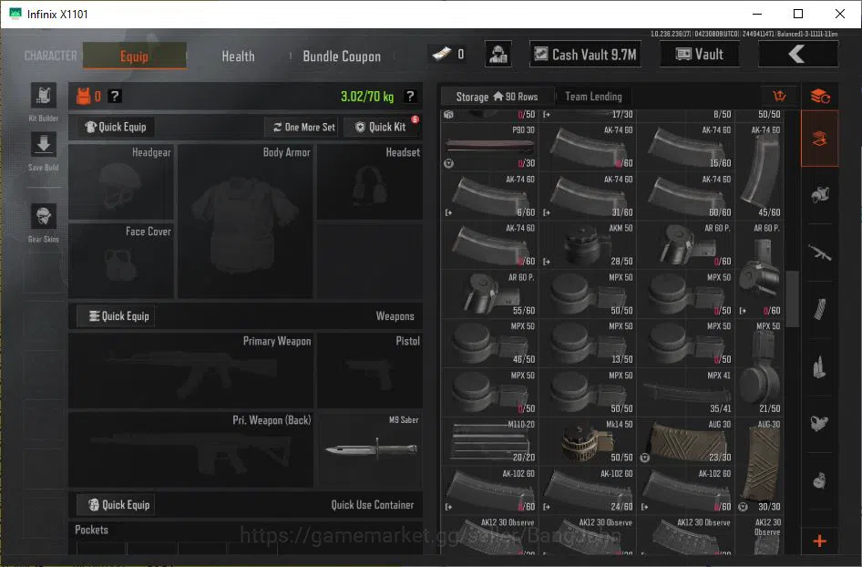Select AK-74 60 magazine with 45/60
This screenshot has width=862, height=567.
click(760, 171)
